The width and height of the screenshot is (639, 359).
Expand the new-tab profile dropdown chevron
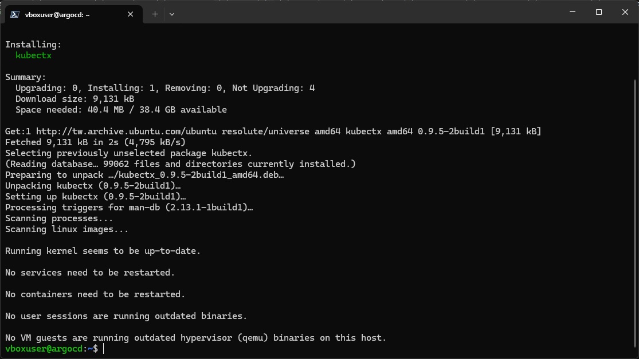click(171, 14)
